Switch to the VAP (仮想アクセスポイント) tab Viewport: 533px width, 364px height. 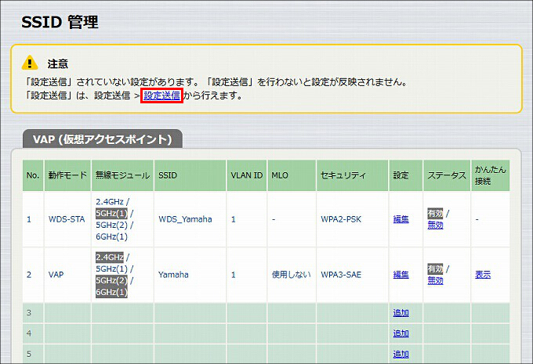click(103, 139)
